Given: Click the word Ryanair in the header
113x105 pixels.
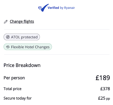Looking at the screenshot, I should point(69,8).
